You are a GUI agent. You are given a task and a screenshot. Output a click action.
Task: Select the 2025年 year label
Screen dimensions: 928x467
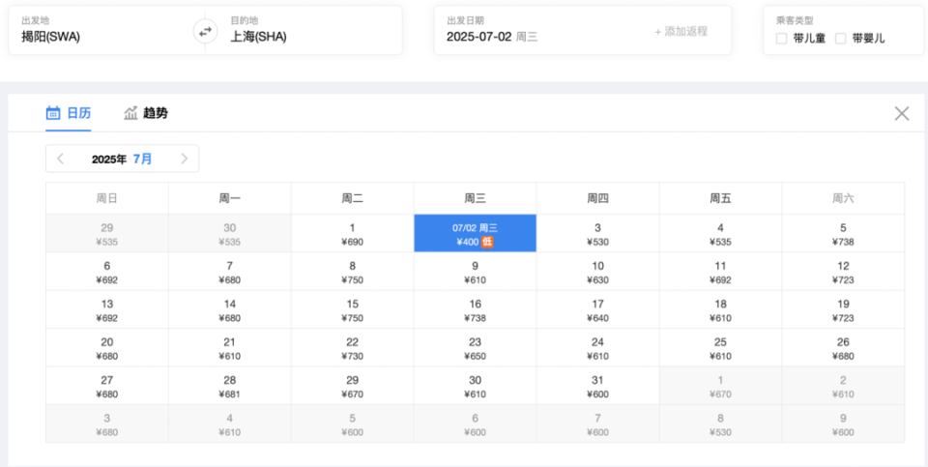click(x=109, y=159)
